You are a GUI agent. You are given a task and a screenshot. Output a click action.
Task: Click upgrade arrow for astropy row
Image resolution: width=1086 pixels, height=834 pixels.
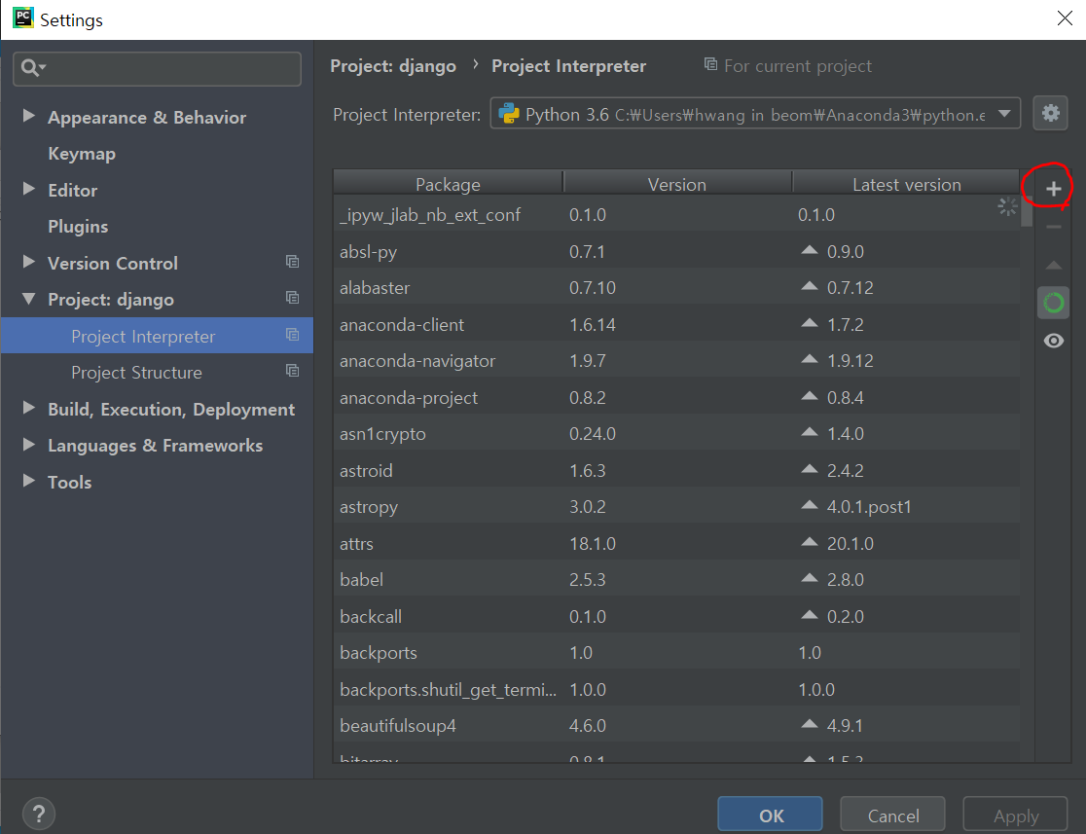click(809, 505)
